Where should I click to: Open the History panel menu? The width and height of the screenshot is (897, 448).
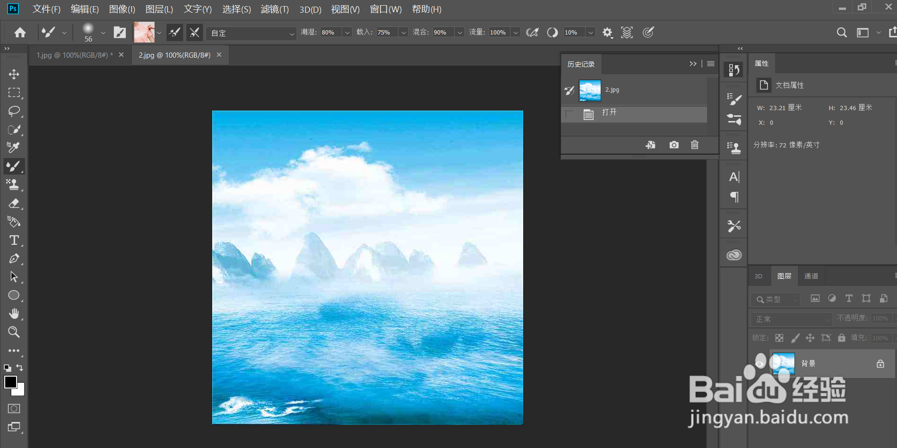pos(711,64)
